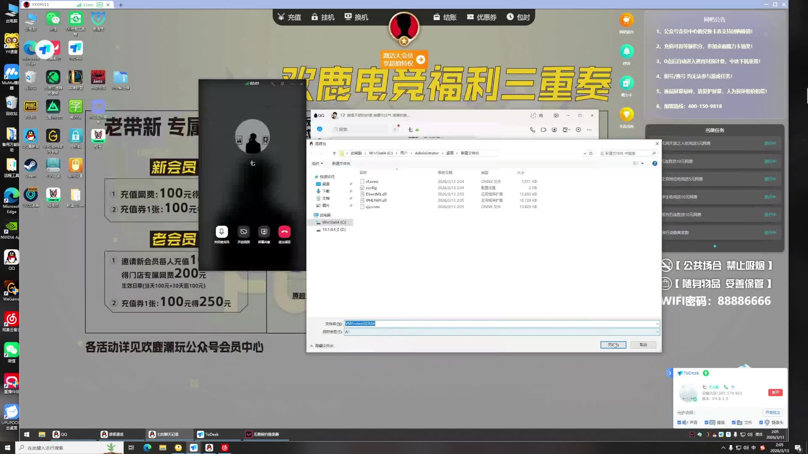Click the 断开 disconnect button in ToDesk
The width and height of the screenshot is (808, 454).
(775, 392)
